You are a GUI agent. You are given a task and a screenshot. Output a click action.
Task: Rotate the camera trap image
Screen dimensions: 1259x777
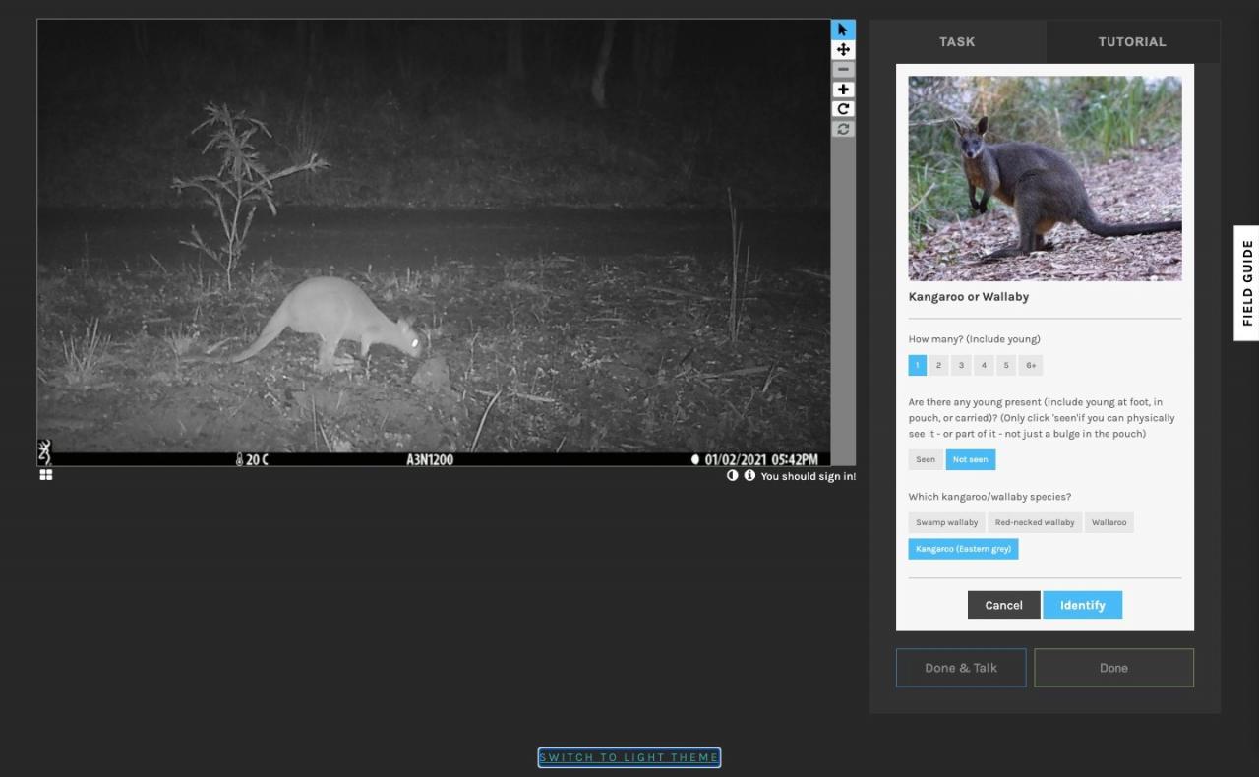click(843, 109)
